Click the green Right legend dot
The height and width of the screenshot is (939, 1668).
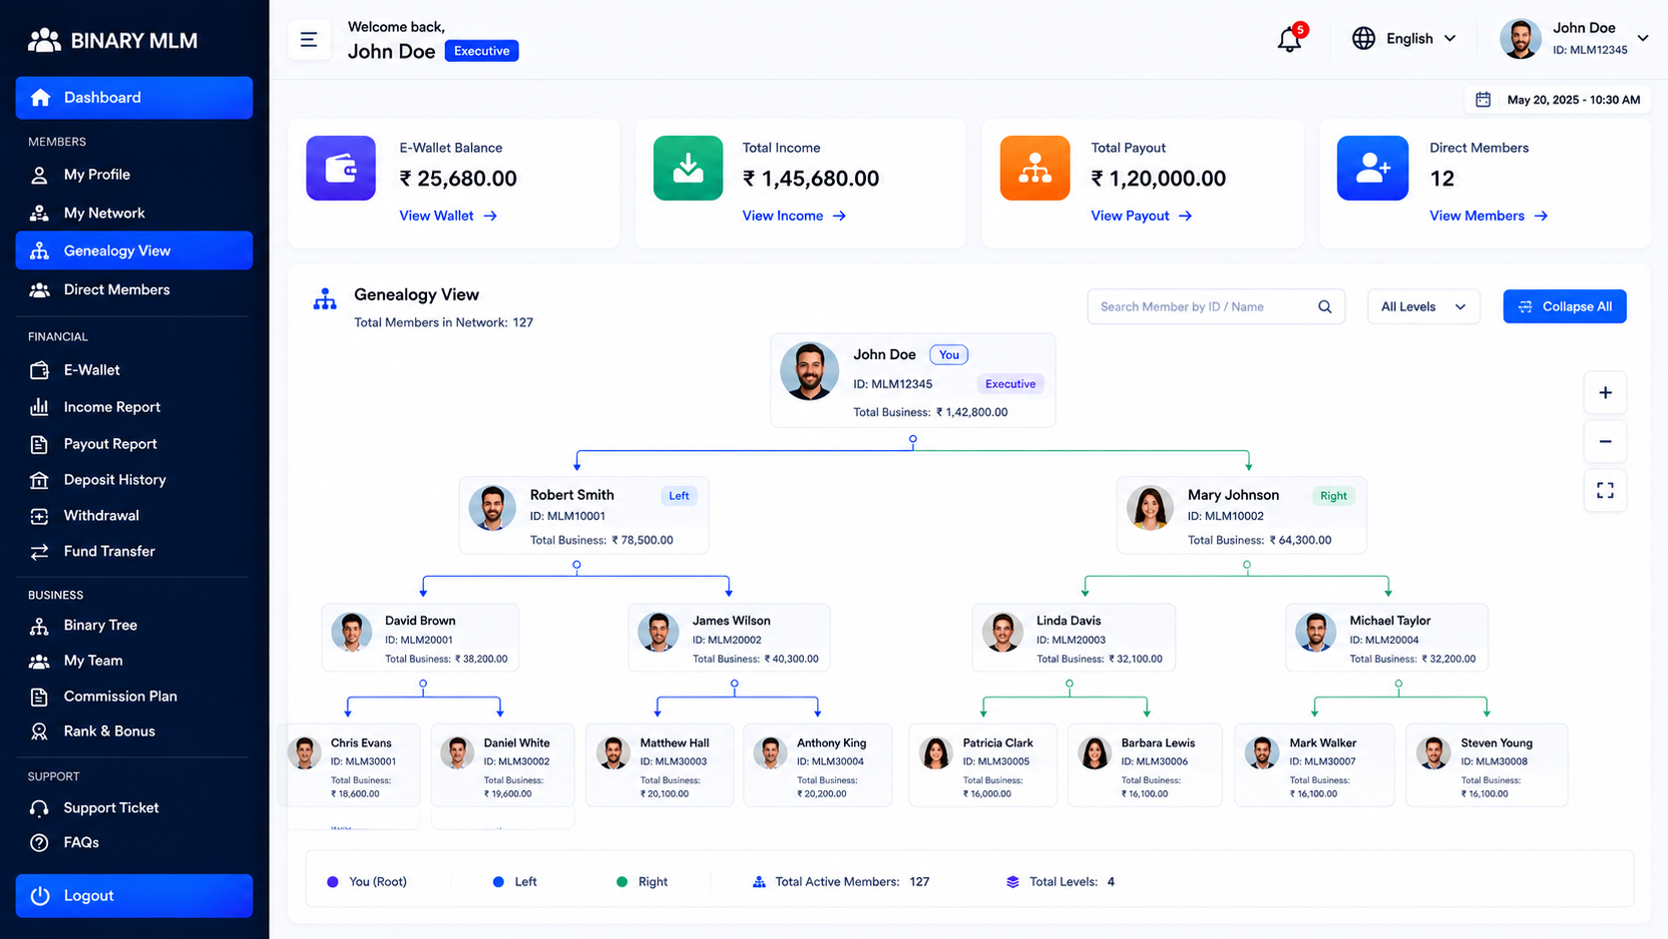tap(623, 882)
